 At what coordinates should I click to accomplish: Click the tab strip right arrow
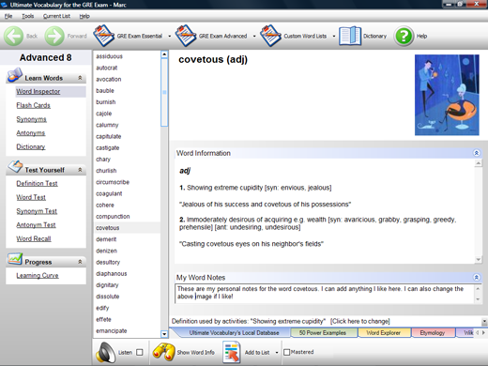tap(483, 333)
